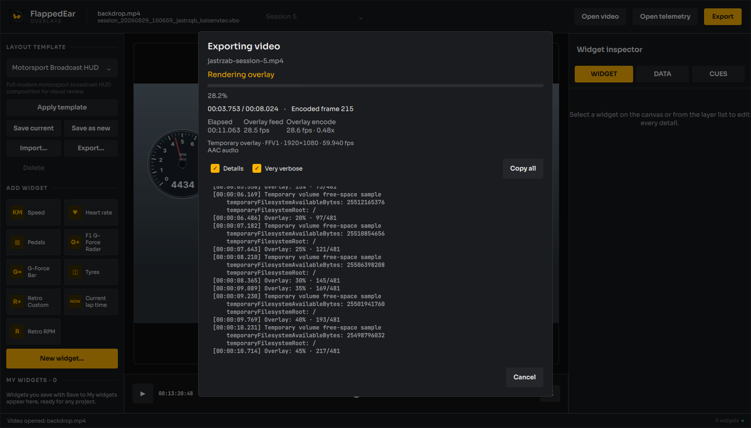This screenshot has width=751, height=428.
Task: Click the Import... button
Action: click(33, 148)
